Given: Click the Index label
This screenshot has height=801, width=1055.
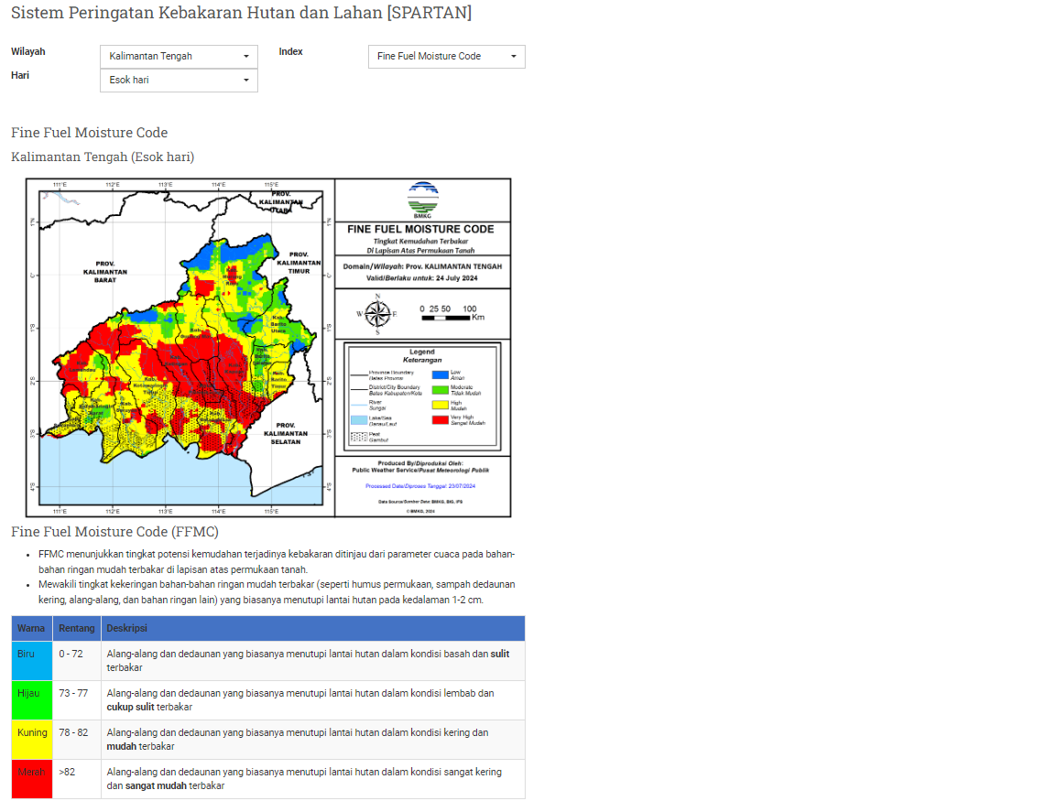Looking at the screenshot, I should 290,52.
